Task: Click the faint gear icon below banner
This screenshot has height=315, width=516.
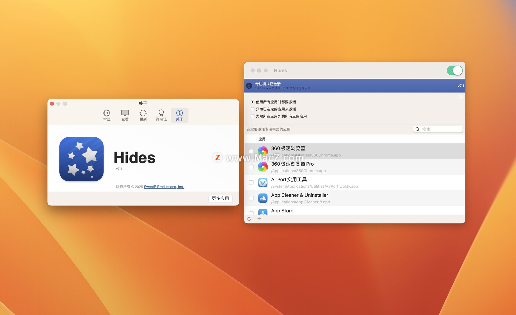Action: point(461,97)
